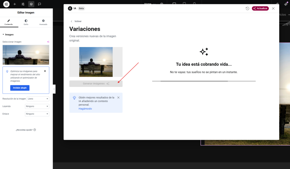Close the IA Beta dialog
The height and width of the screenshot is (169, 290).
[x=273, y=8]
